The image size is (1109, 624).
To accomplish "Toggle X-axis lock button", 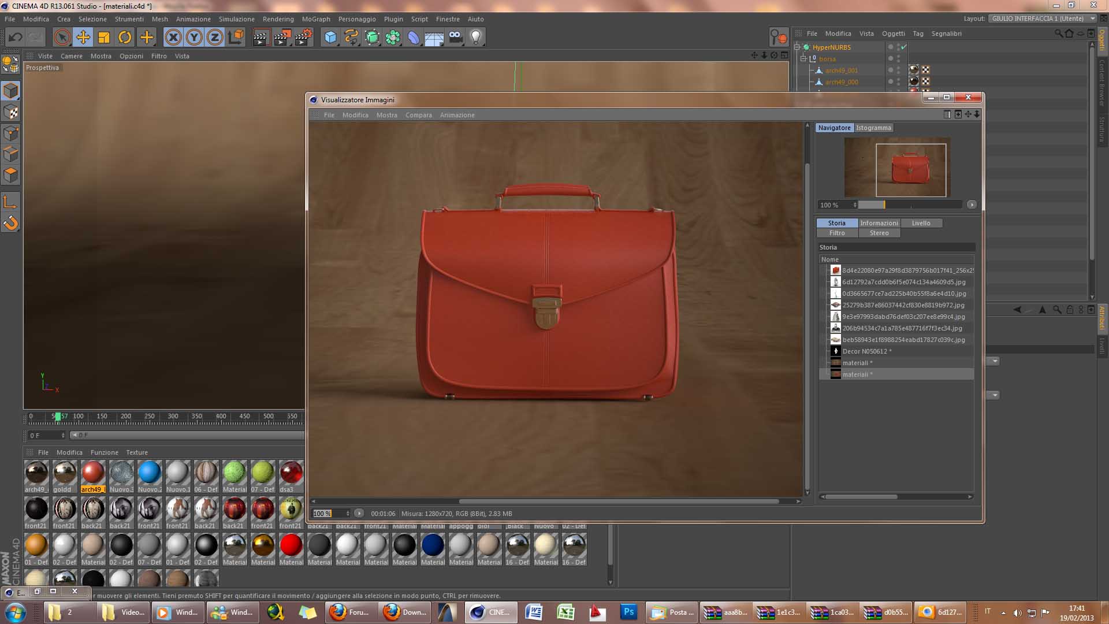I will pyautogui.click(x=173, y=38).
